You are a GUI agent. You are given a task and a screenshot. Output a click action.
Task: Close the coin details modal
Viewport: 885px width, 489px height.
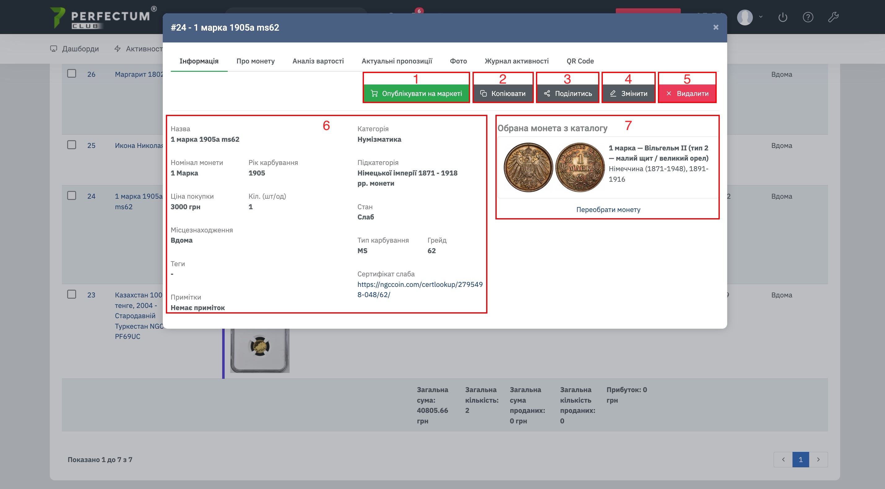tap(716, 28)
